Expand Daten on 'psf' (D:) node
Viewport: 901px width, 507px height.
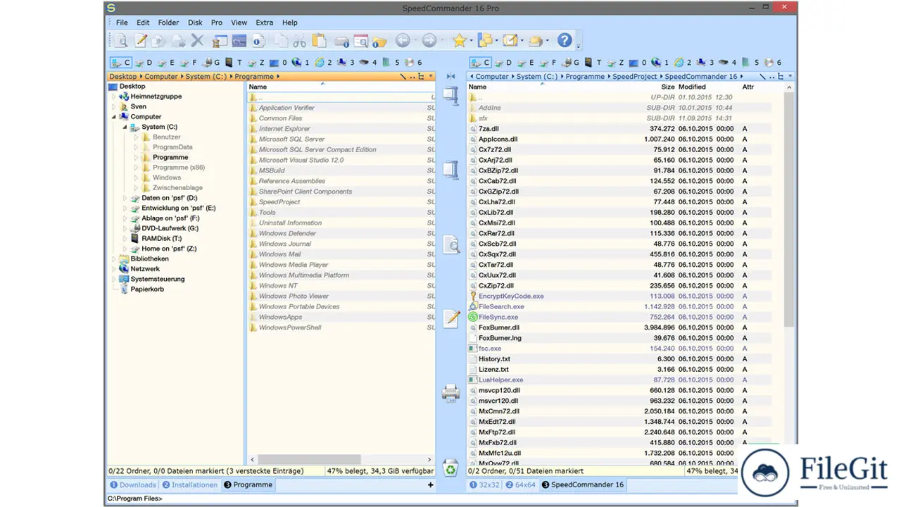click(x=125, y=199)
